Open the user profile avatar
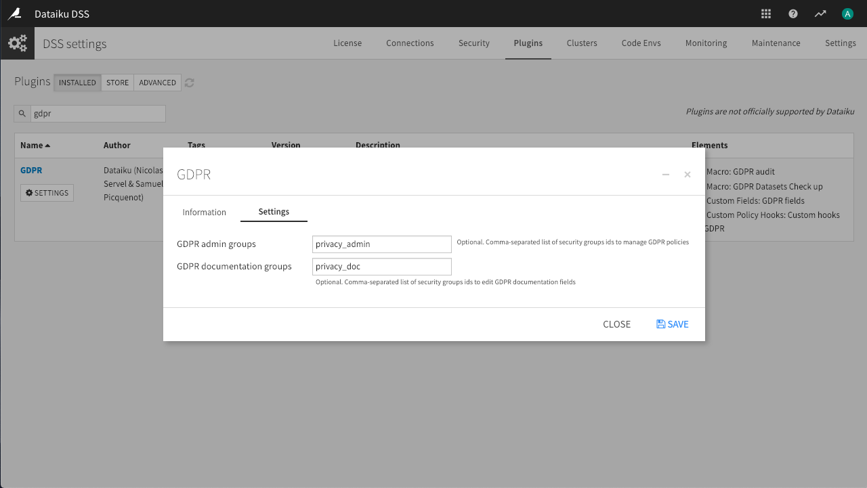The width and height of the screenshot is (867, 488). tap(847, 14)
